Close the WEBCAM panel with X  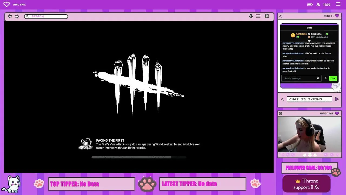coord(280,113)
